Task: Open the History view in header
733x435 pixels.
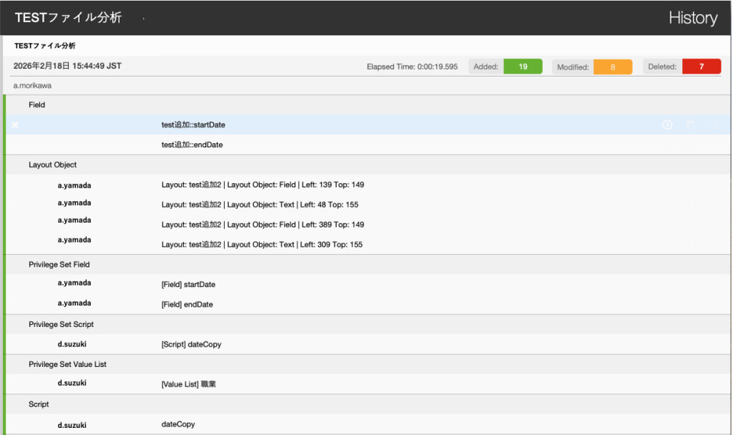Action: [x=692, y=18]
